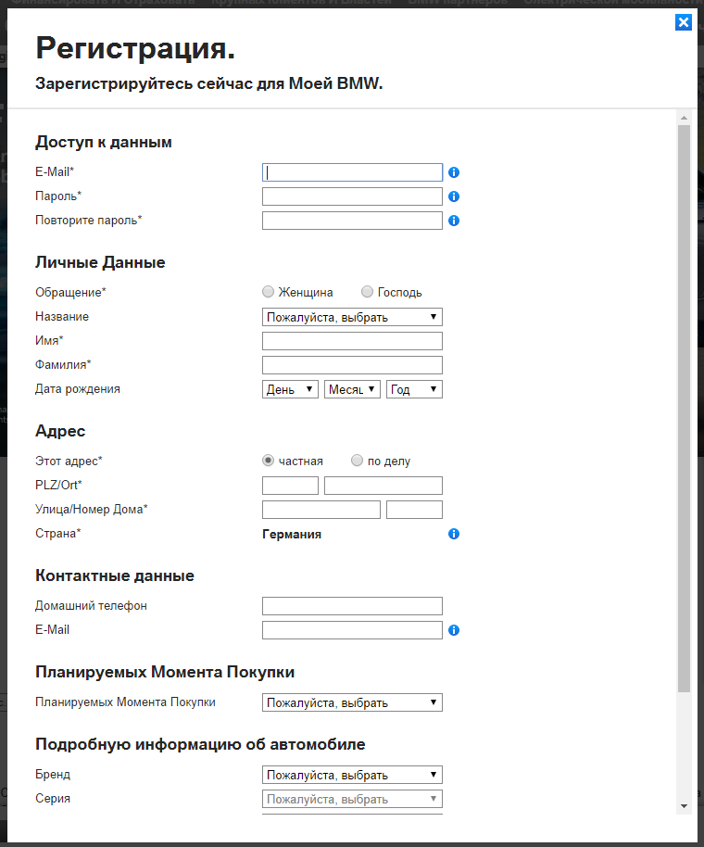Select the Женщина radio button
704x847 pixels.
coord(269,292)
